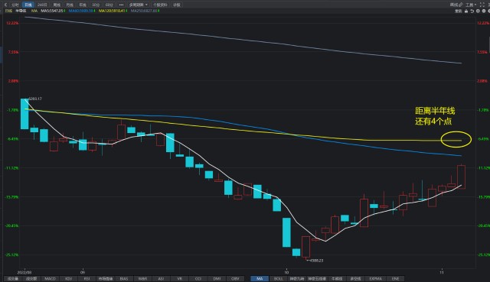
Task: Select the 成交量 volume indicator tab
Action: pos(13,279)
